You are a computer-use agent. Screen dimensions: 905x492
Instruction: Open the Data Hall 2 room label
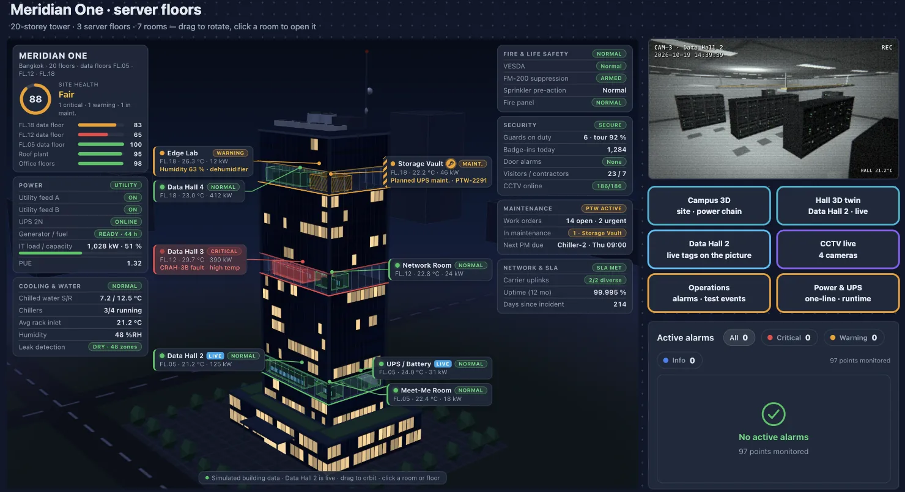209,360
